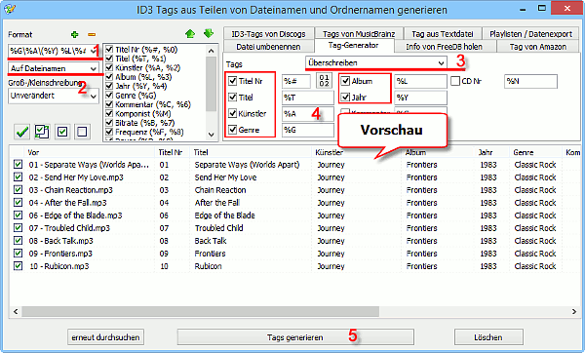Viewport: 585px width, 353px height.
Task: Move field down with green down arrow
Action: click(x=209, y=33)
